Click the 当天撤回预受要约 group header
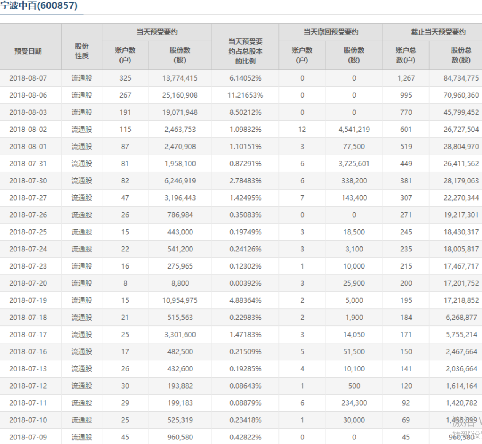Viewport: 482px width, 444px height. pos(331,32)
